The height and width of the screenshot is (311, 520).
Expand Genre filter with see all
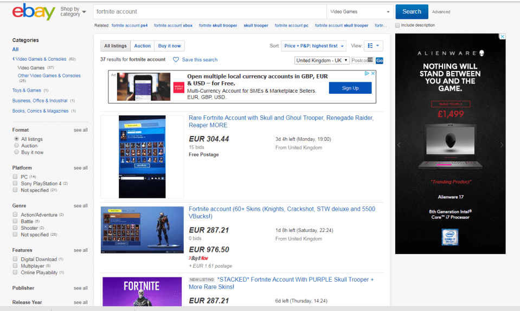81,206
